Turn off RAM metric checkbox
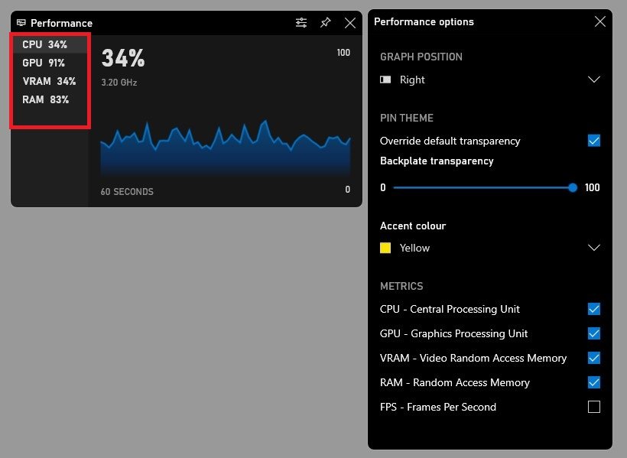 click(594, 382)
